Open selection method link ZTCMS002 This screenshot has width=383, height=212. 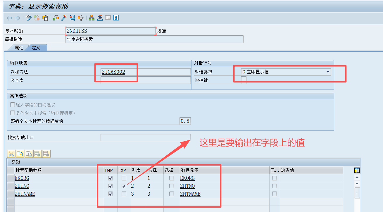click(113, 72)
